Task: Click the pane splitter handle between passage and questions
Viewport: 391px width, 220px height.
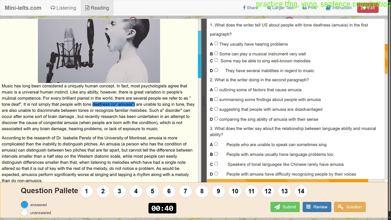Action: (x=204, y=100)
